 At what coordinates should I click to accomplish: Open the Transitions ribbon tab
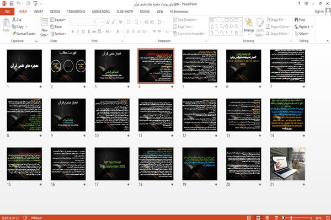point(76,12)
